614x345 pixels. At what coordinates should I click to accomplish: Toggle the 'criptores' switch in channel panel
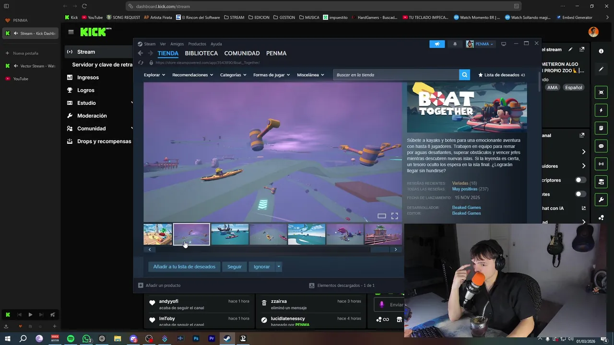[x=580, y=180]
